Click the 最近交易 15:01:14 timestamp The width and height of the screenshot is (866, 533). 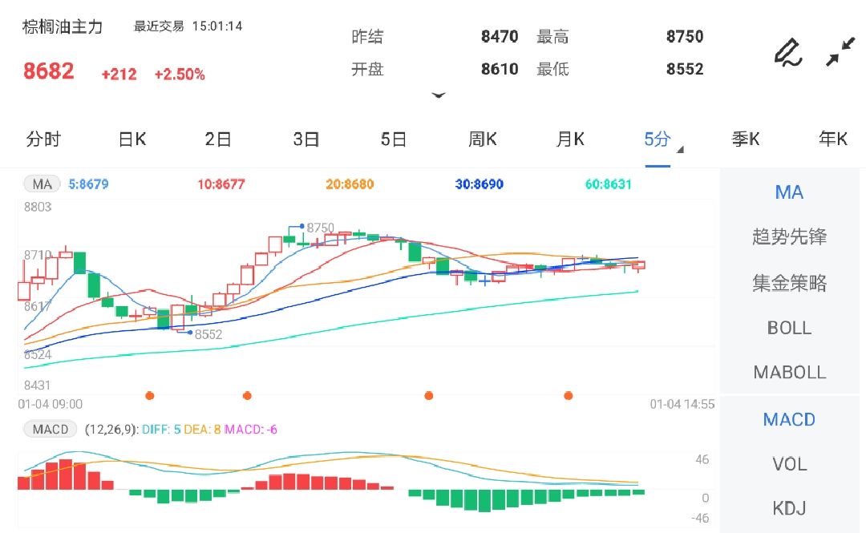188,26
